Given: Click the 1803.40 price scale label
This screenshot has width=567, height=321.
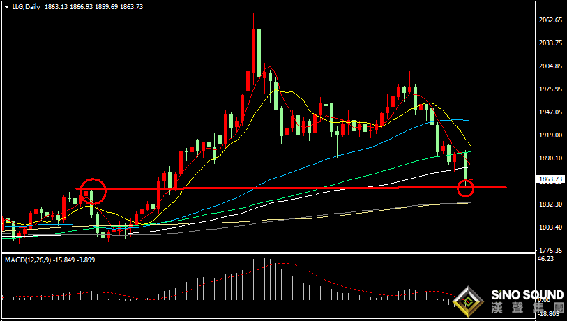Looking at the screenshot, I should [x=550, y=227].
